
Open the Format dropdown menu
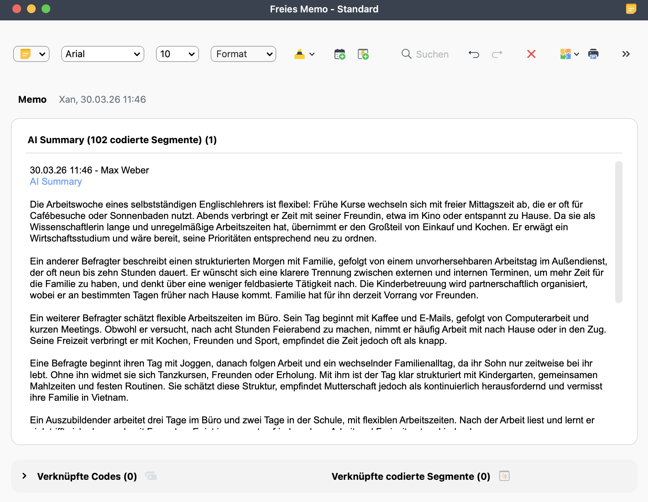(x=243, y=54)
